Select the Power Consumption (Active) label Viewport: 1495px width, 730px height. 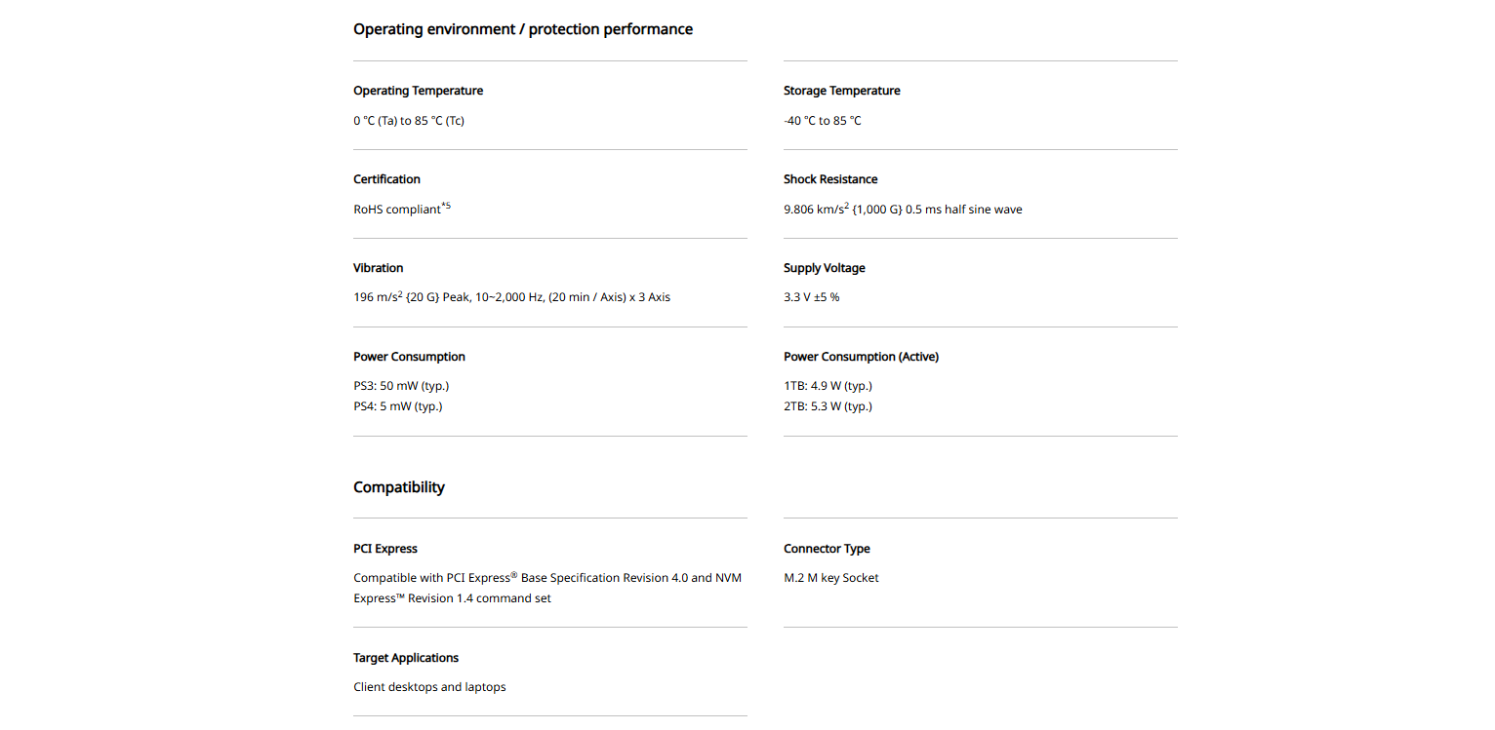click(861, 357)
